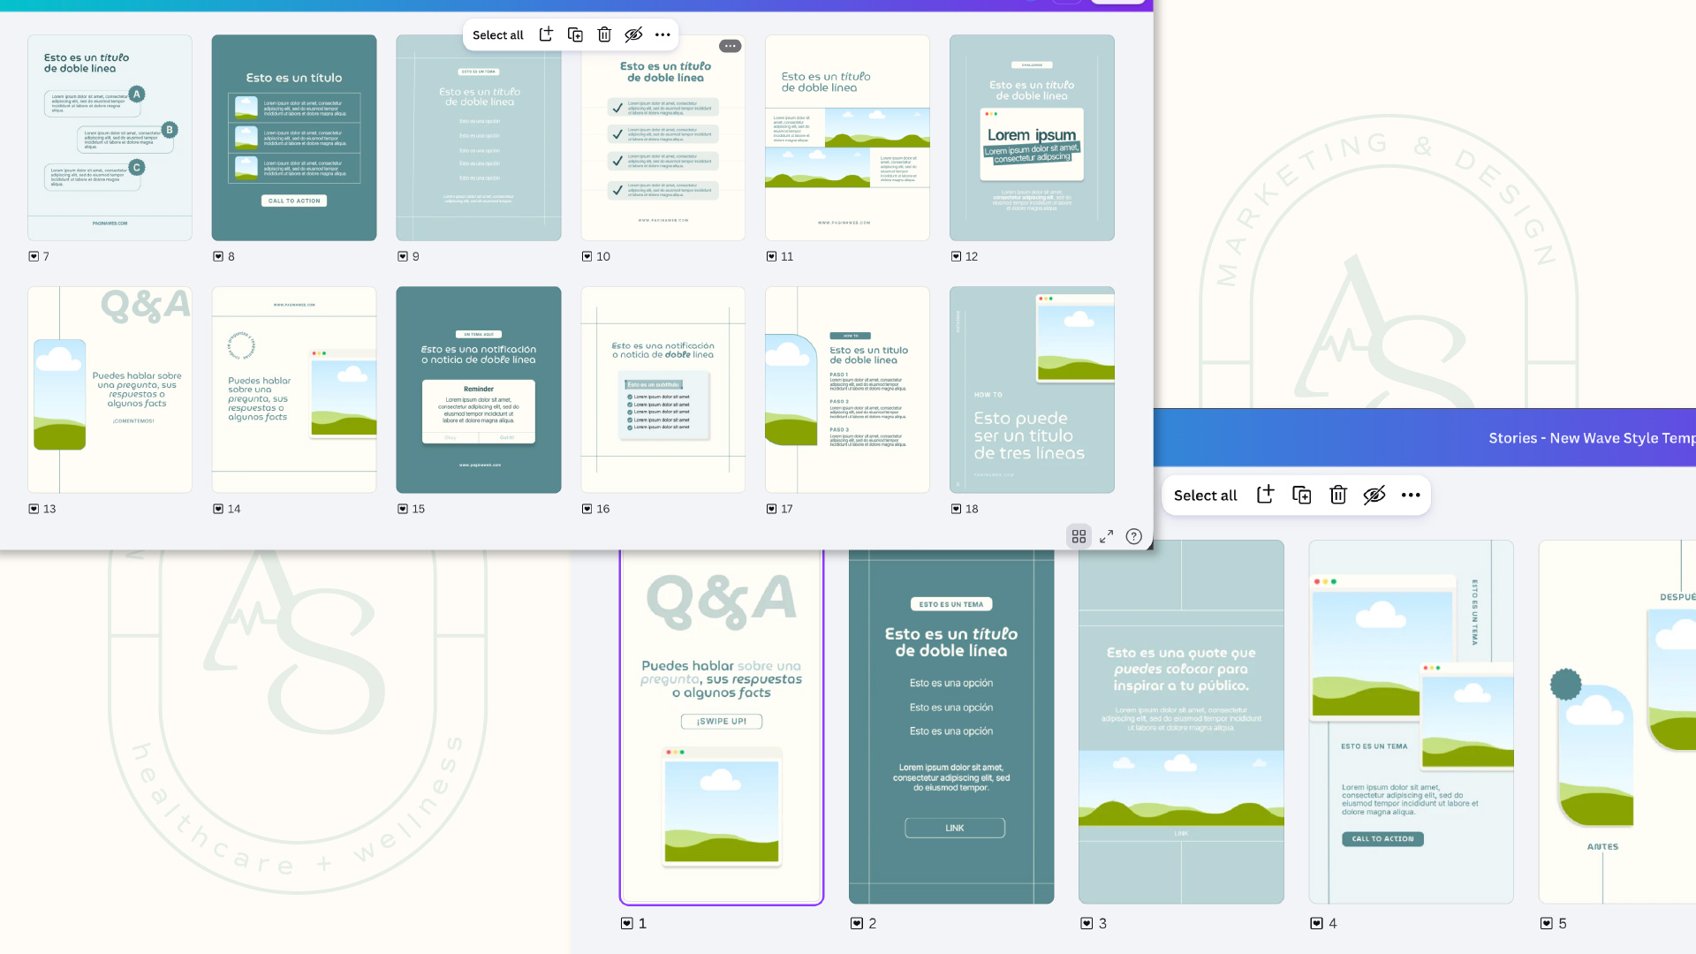Select Stories page 1 Q&A thumbnail
Screen dimensions: 1696x954
(x=722, y=726)
